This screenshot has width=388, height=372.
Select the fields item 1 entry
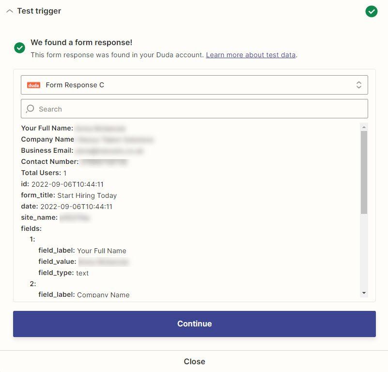point(32,239)
